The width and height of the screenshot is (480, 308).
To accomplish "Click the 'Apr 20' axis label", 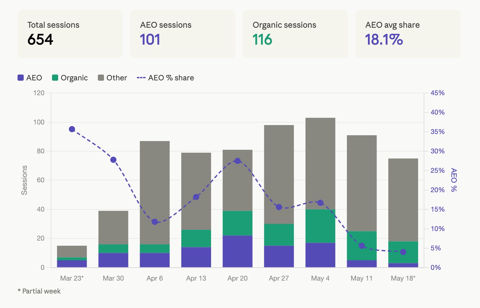I will click(x=238, y=278).
